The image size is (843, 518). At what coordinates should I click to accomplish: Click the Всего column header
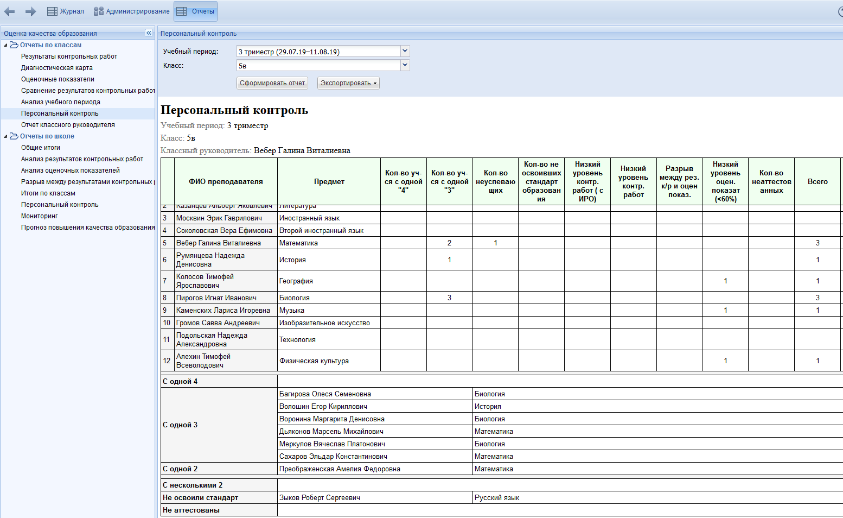pos(818,181)
